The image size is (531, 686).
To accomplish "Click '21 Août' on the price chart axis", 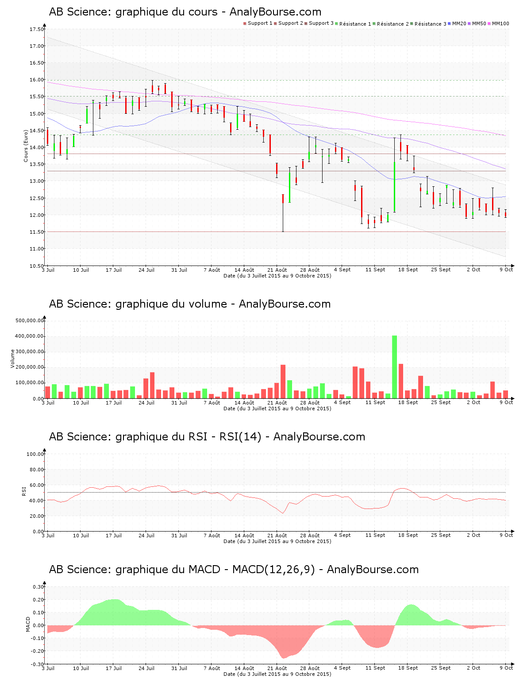I will tap(277, 270).
